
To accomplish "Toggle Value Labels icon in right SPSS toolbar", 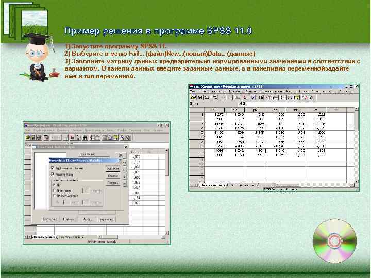I will point(305,97).
